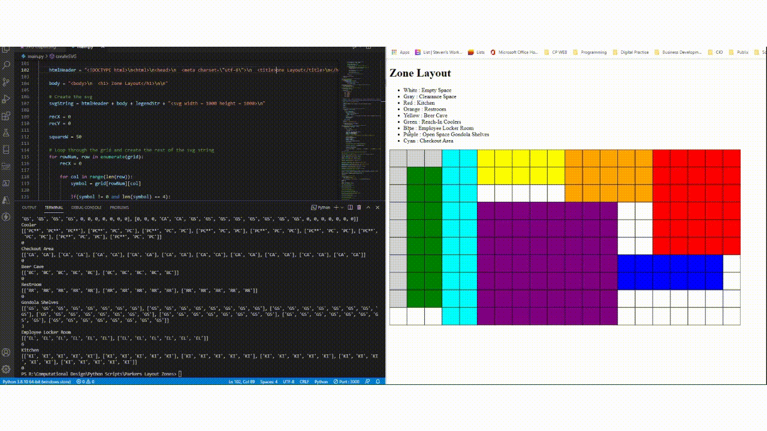Toggle notifications bell in status bar

(x=378, y=381)
